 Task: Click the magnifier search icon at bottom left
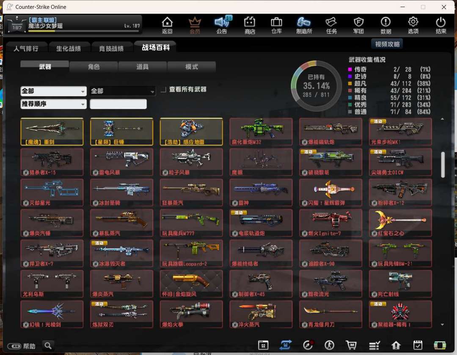click(48, 346)
